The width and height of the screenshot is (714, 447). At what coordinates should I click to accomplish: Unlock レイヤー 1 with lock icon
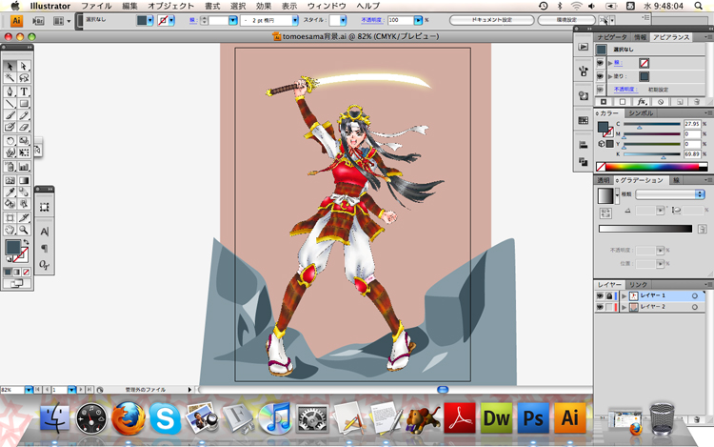[x=609, y=295]
